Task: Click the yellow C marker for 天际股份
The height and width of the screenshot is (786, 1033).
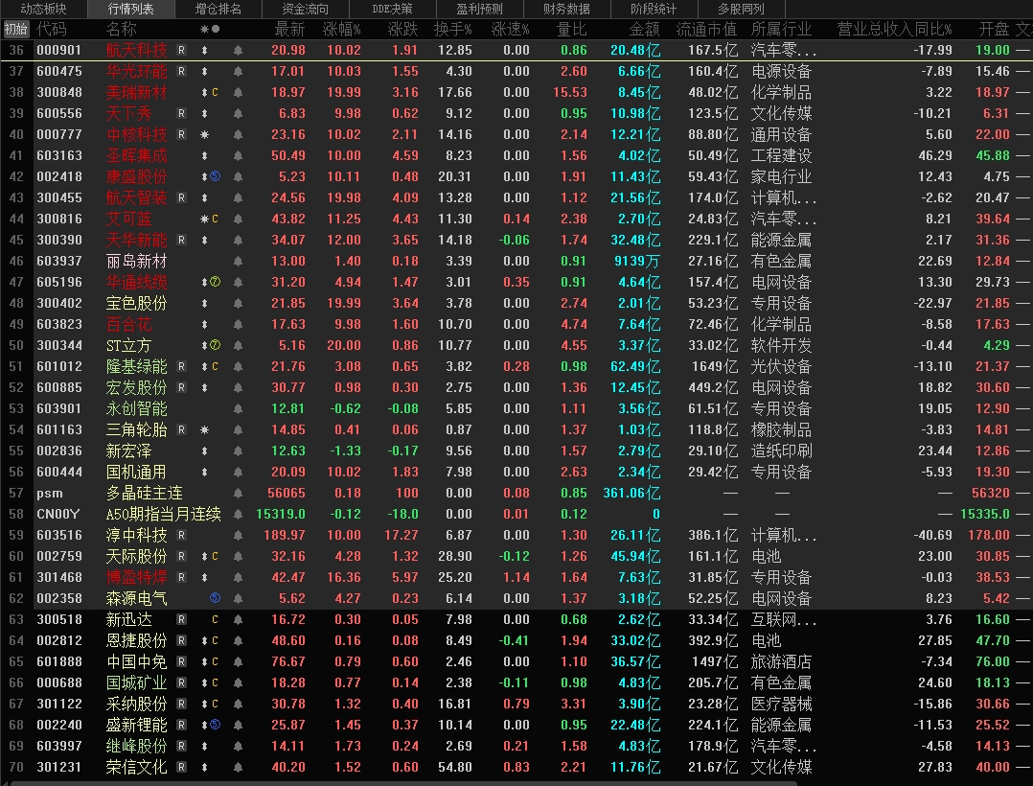Action: tap(215, 556)
